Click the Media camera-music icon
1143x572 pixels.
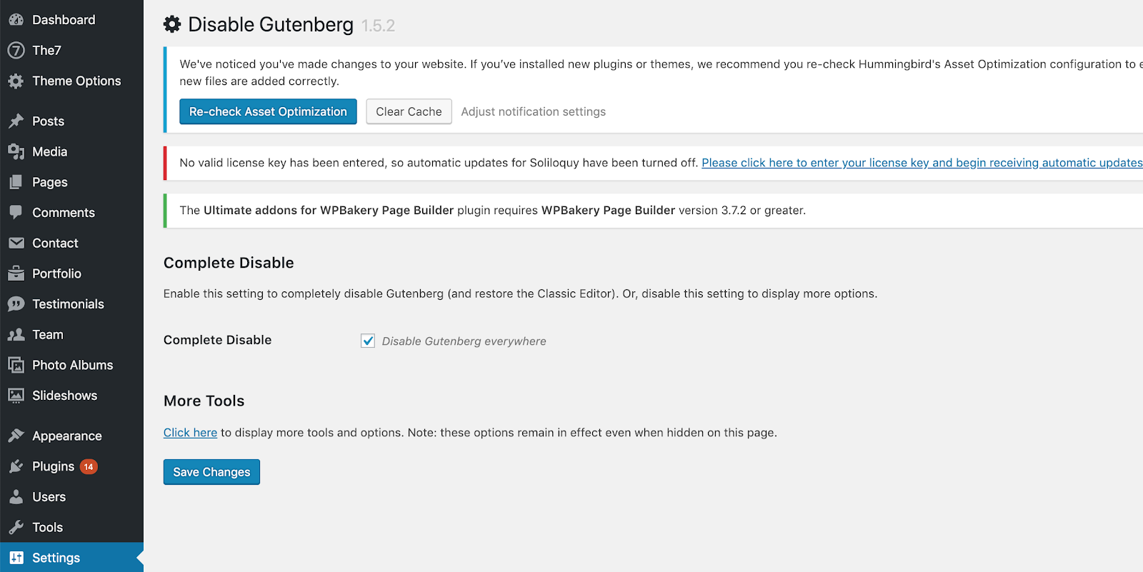tap(16, 151)
